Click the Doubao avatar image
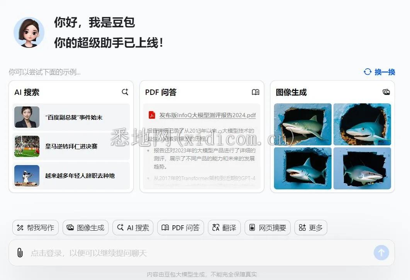 tap(29, 32)
